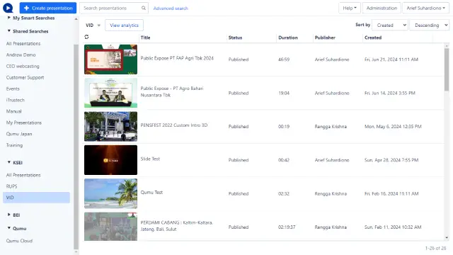Open PERDAMI CABANG thumbnail
Image resolution: width=453 pixels, height=255 pixels.
pyautogui.click(x=110, y=227)
